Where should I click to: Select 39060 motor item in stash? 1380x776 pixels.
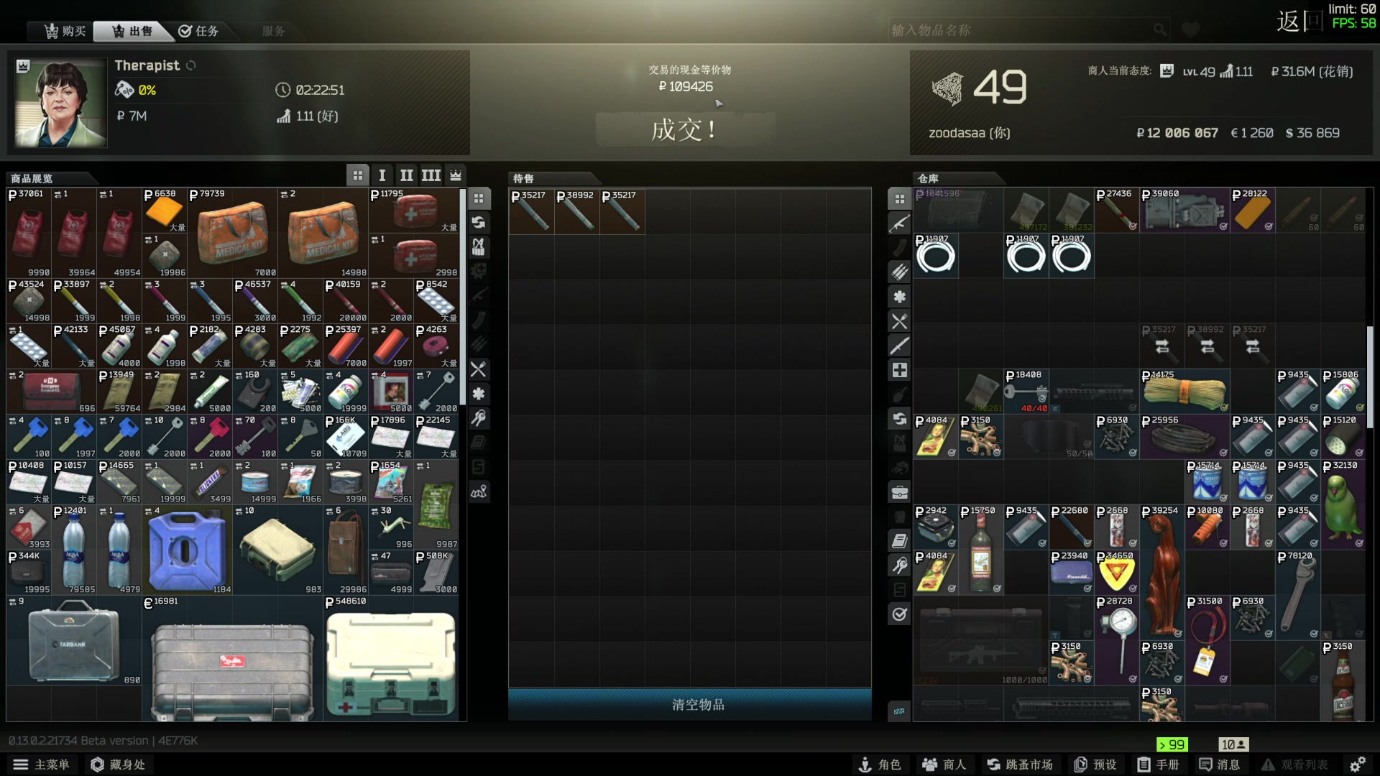[x=1184, y=211]
